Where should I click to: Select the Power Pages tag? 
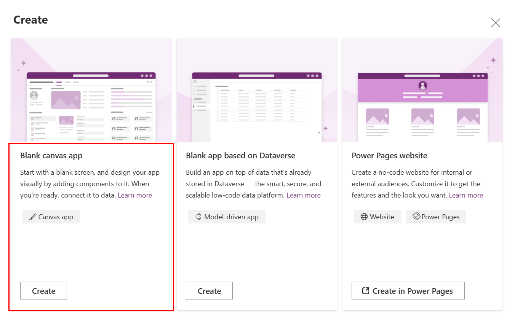pyautogui.click(x=436, y=217)
